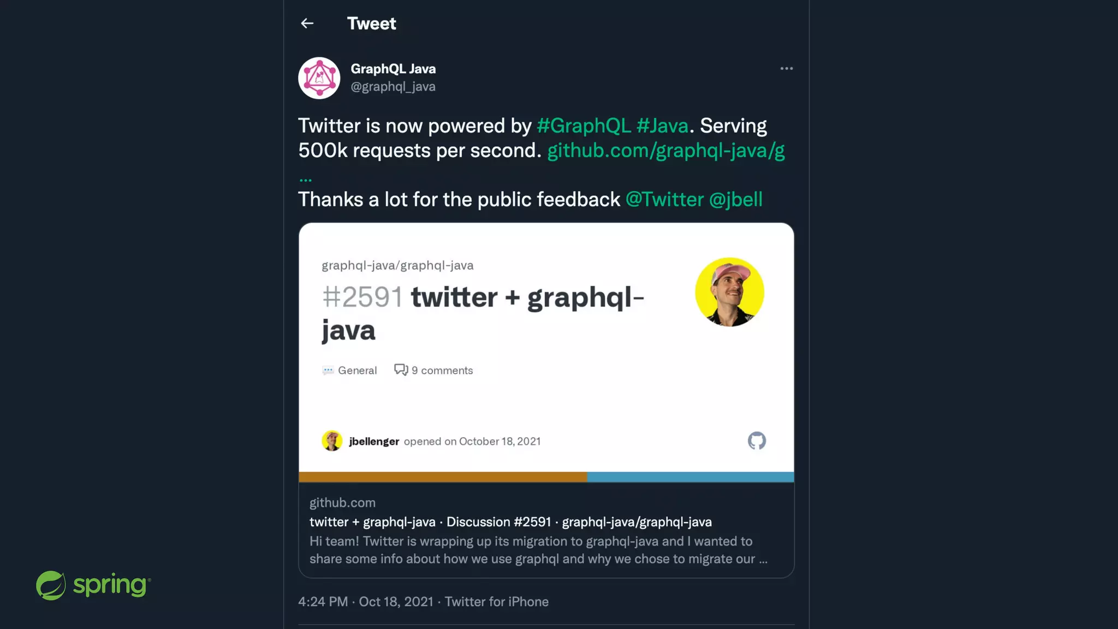Click the small jbellenger avatar icon
The height and width of the screenshot is (629, 1118).
pyautogui.click(x=332, y=441)
